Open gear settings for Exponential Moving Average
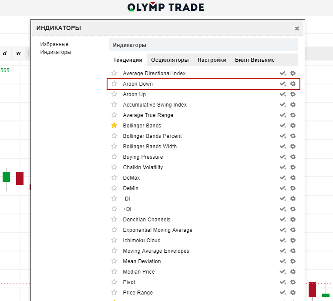This screenshot has width=333, height=301. coord(293,230)
